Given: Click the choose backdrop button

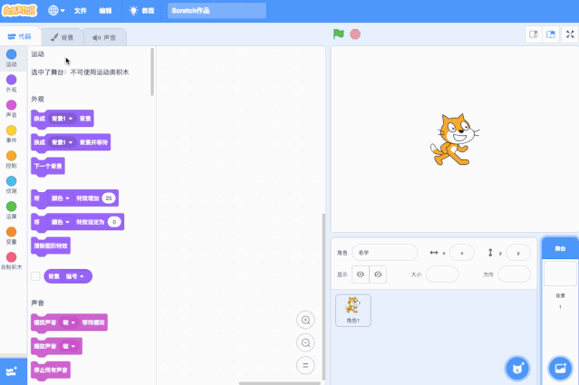Looking at the screenshot, I should (x=559, y=368).
